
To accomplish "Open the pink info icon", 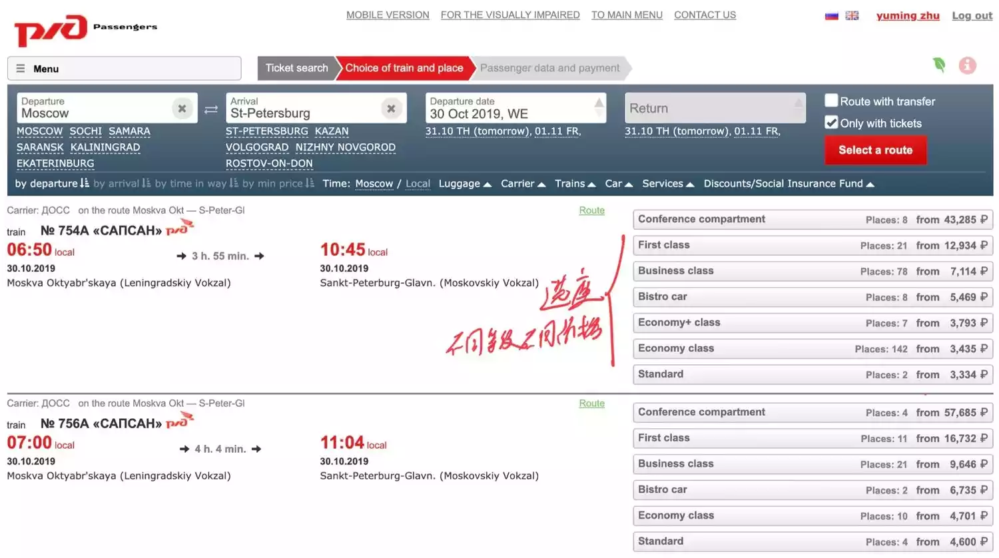I will (967, 65).
